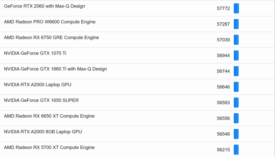275x157 pixels.
Task: Click the blue bar next to score 57772
Action: click(236, 8)
